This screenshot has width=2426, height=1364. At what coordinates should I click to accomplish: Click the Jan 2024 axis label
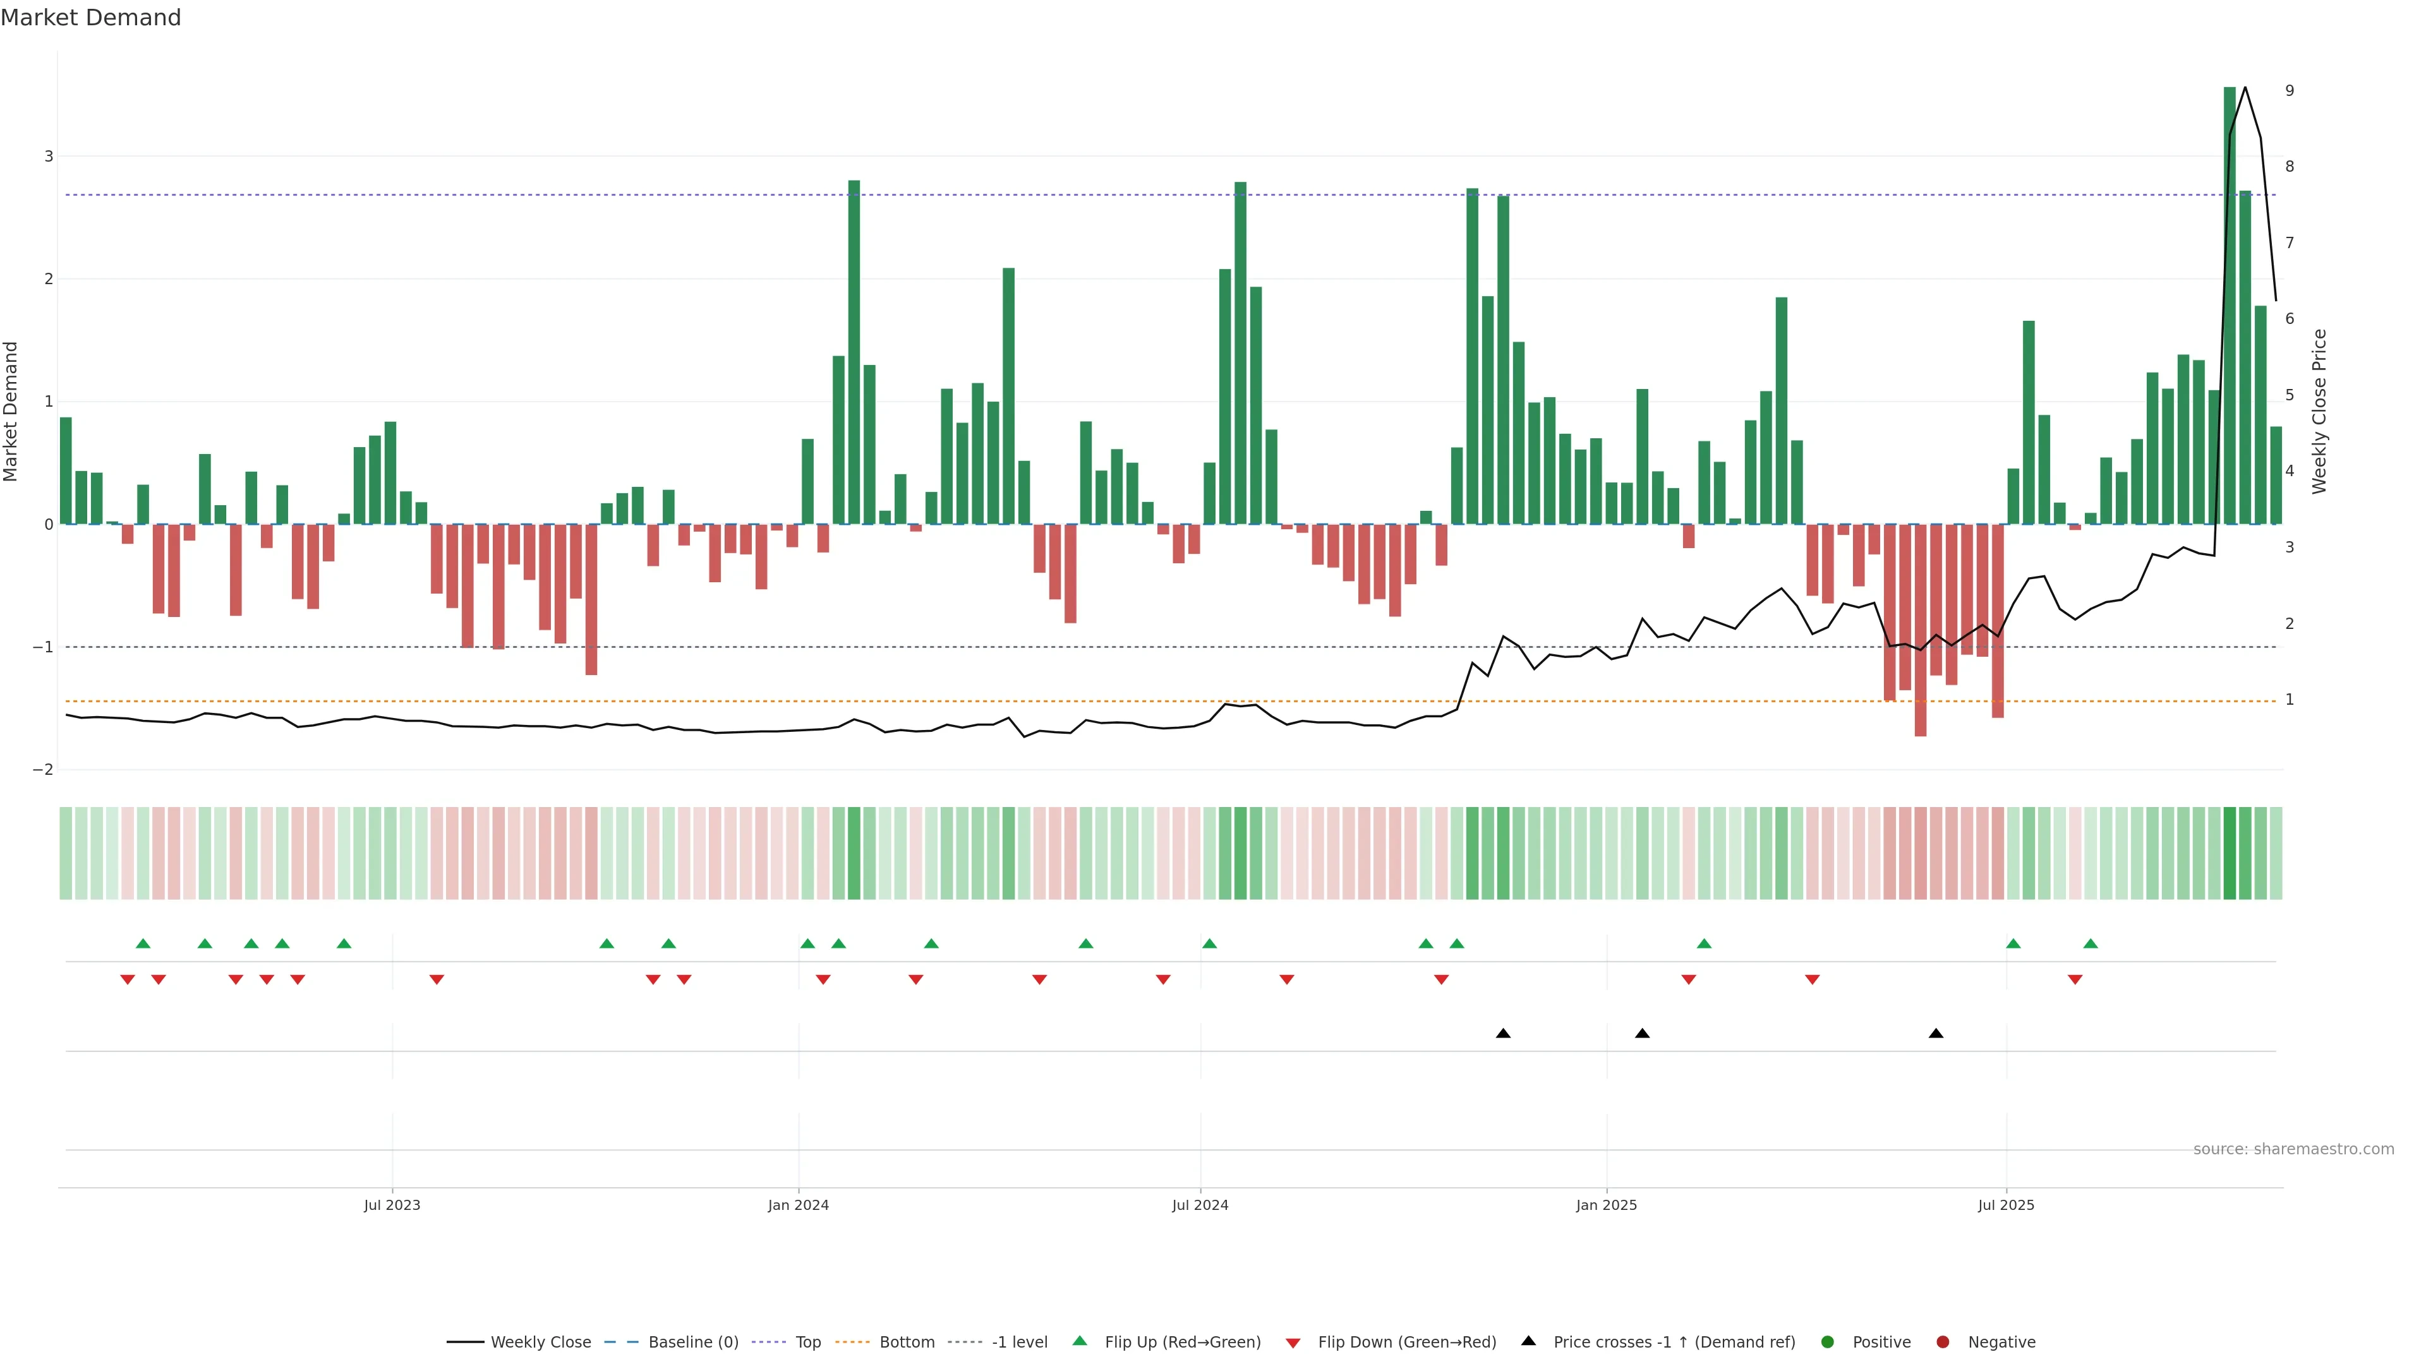[799, 1205]
